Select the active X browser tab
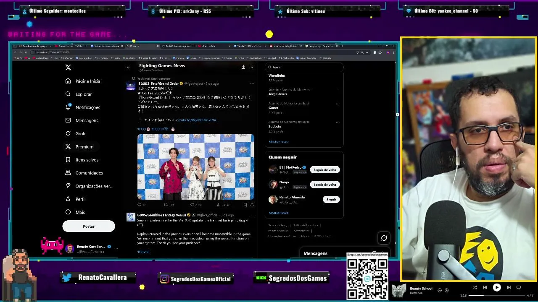Screen dimensions: 538x302 tap(143, 46)
